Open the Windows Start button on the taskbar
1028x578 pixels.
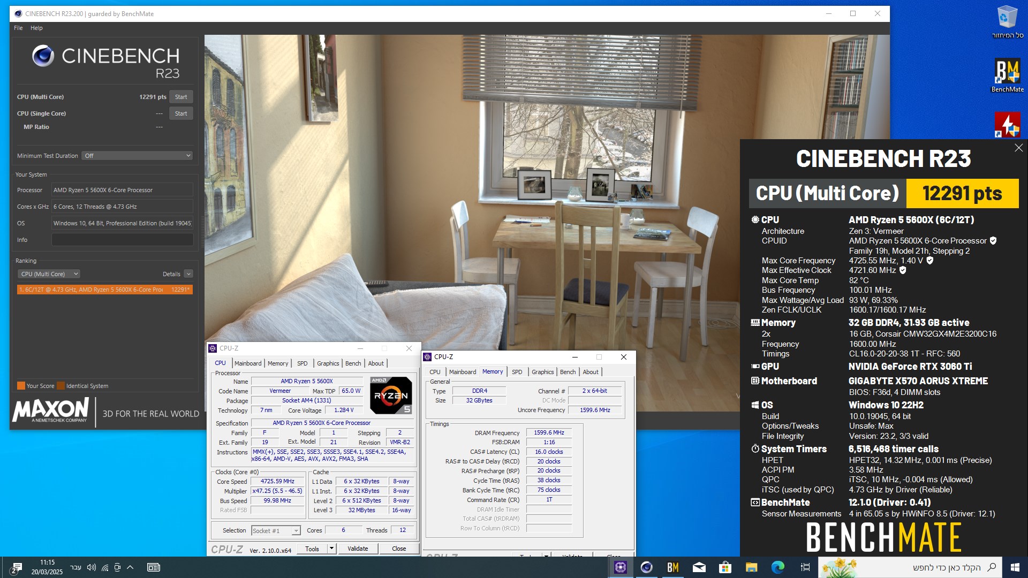point(1015,567)
